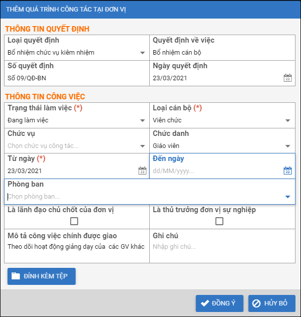The width and height of the screenshot is (301, 317).
Task: Click the Số quyết định text field
Action: pyautogui.click(x=75, y=78)
